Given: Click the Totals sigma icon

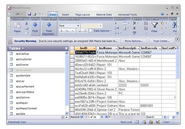Looking at the screenshot, I should pos(135,28).
